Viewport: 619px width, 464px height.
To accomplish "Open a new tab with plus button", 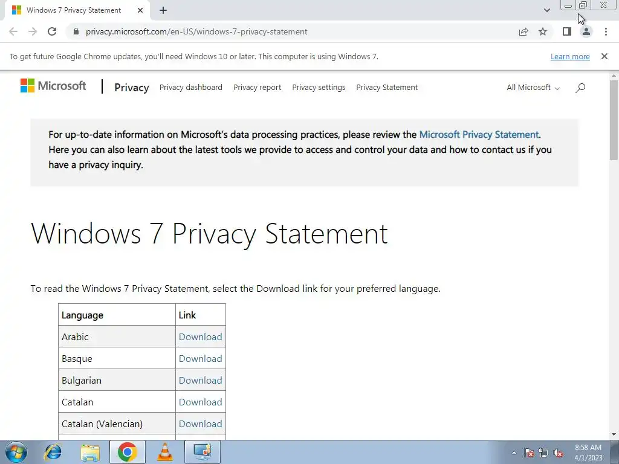I will [x=163, y=10].
